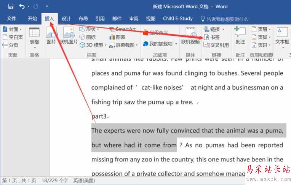The width and height of the screenshot is (291, 185).
Task: Add a bookmark with 书签
Action: click(x=212, y=37)
